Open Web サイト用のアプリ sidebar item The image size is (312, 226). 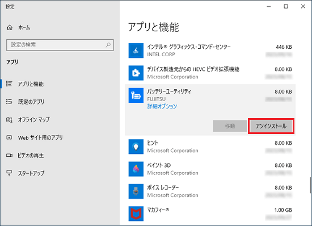pyautogui.click(x=60, y=137)
